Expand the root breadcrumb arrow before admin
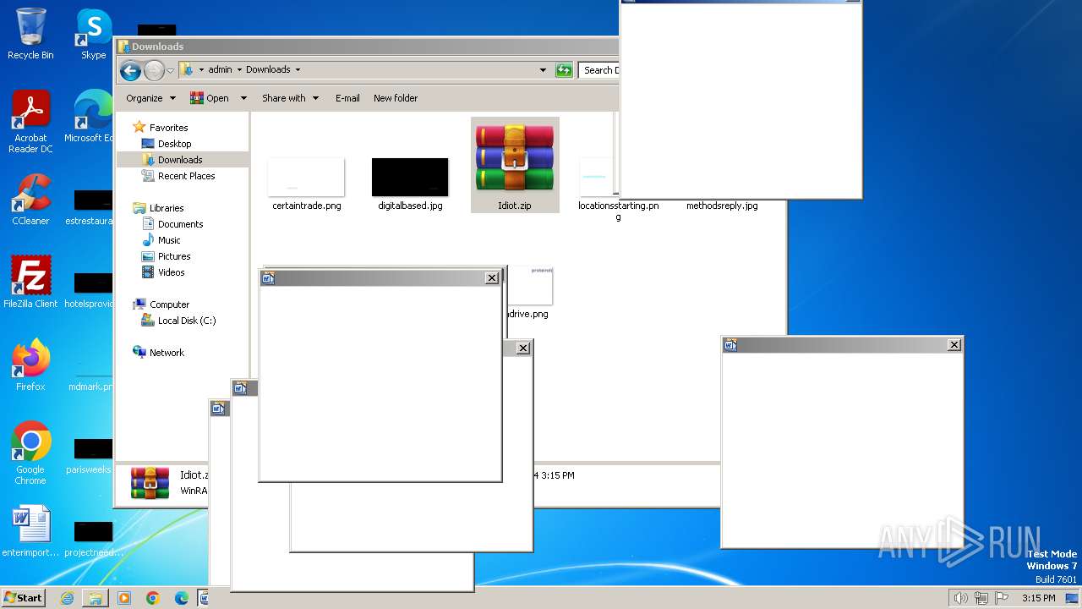The height and width of the screenshot is (609, 1082). click(x=201, y=70)
